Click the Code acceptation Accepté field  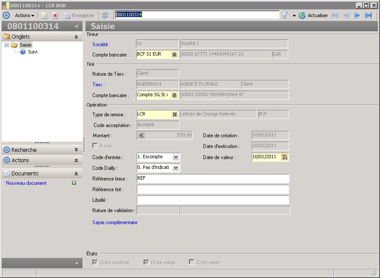point(158,125)
